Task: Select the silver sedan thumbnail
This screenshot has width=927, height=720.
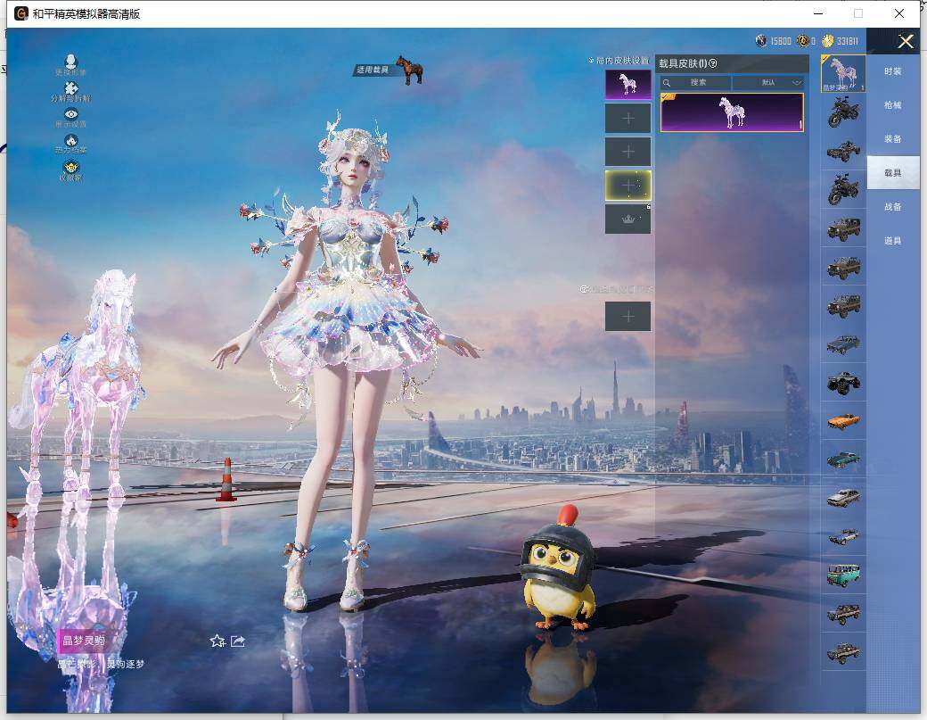Action: (843, 498)
